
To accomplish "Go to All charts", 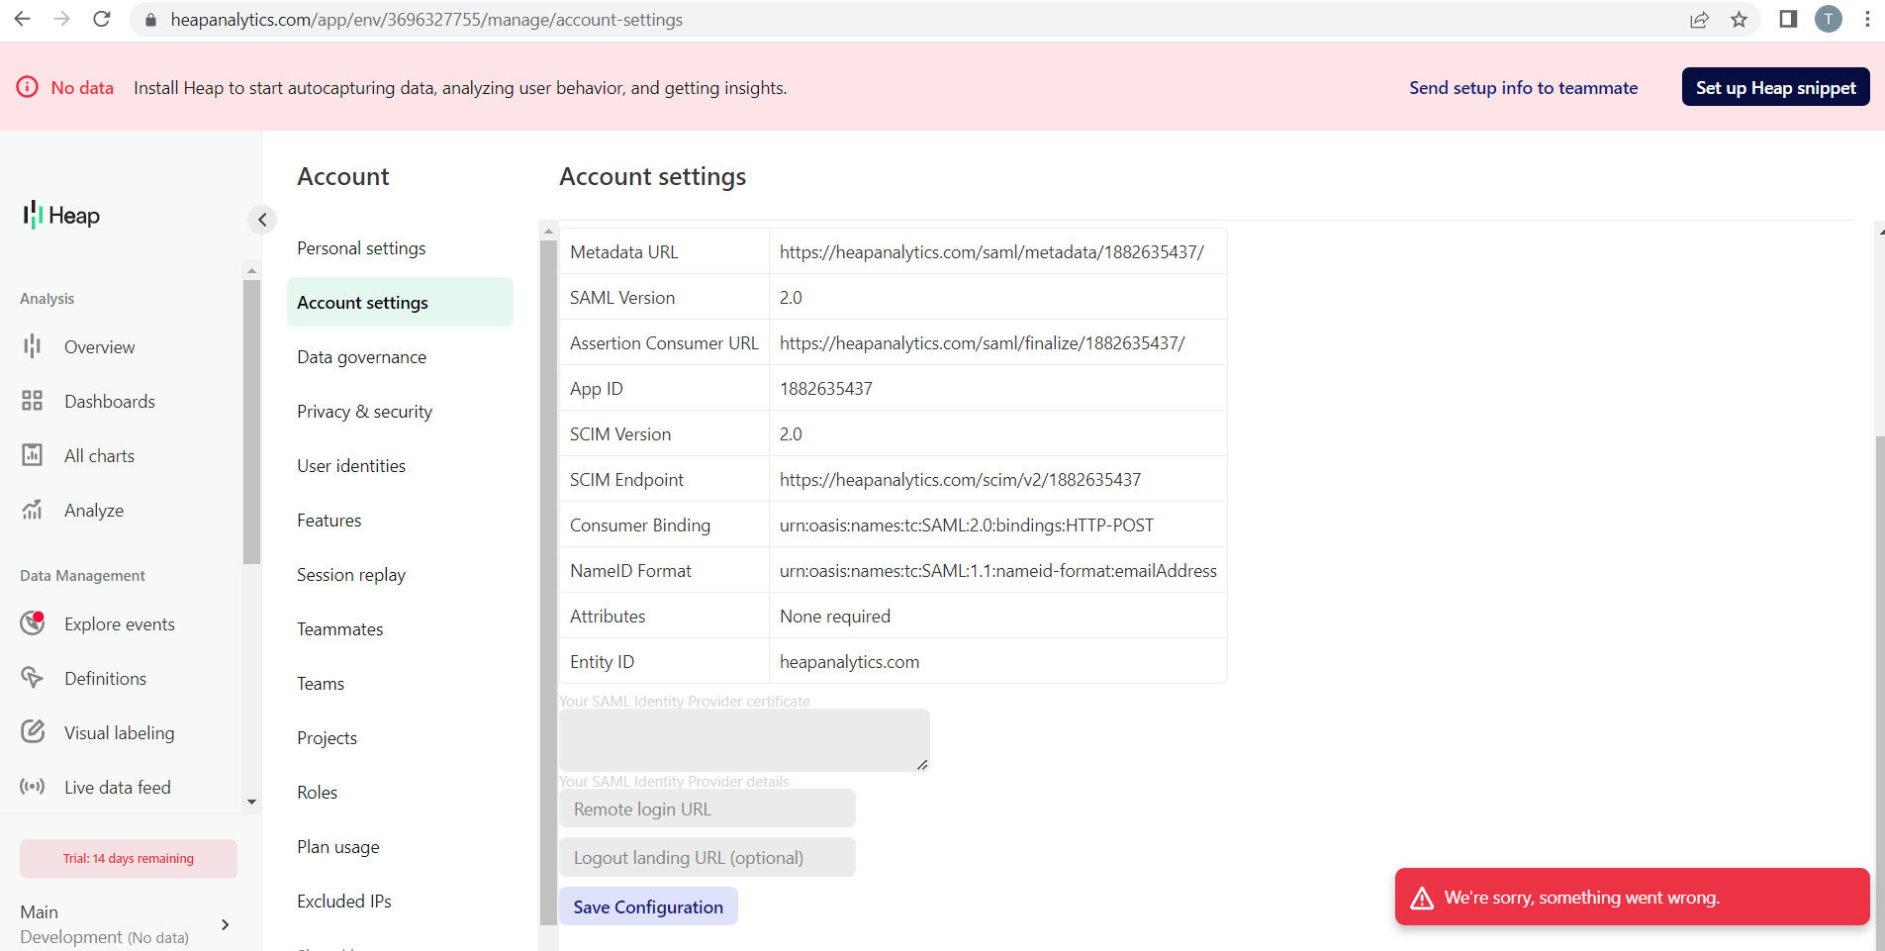I will (99, 456).
